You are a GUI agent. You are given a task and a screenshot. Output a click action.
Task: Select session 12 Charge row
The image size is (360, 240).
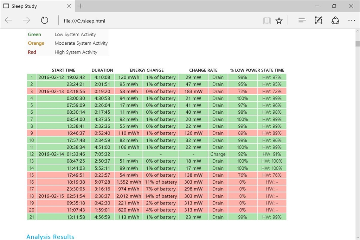156,154
